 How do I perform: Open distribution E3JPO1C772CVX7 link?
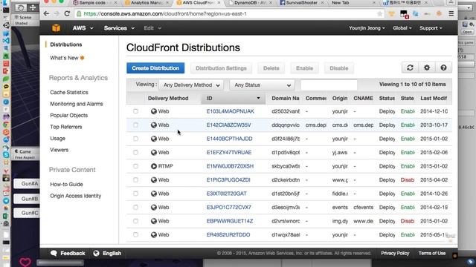pyautogui.click(x=229, y=208)
